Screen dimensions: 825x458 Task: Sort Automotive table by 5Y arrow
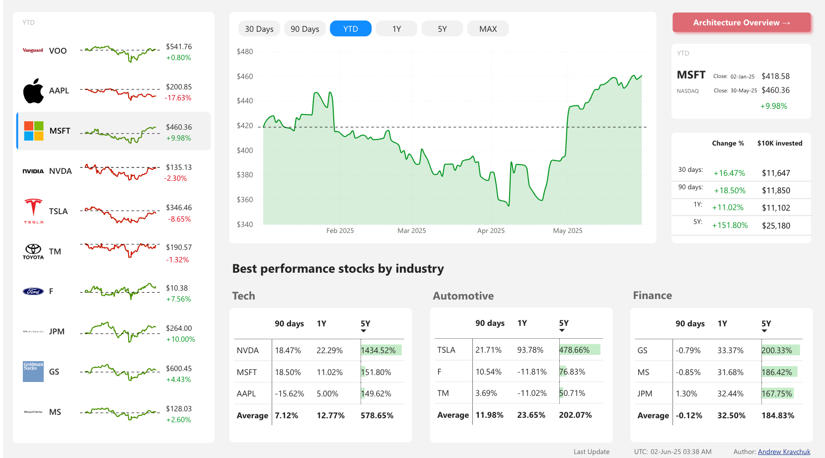point(562,331)
